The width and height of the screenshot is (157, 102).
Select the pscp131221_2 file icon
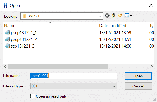[8, 39]
